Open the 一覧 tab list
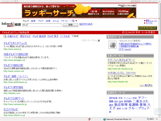The height and width of the screenshot is (121, 161). 72,21
